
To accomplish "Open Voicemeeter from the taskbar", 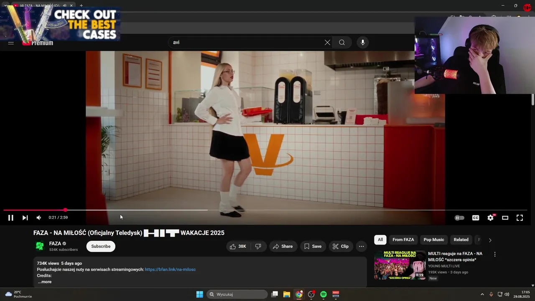I will click(336, 294).
